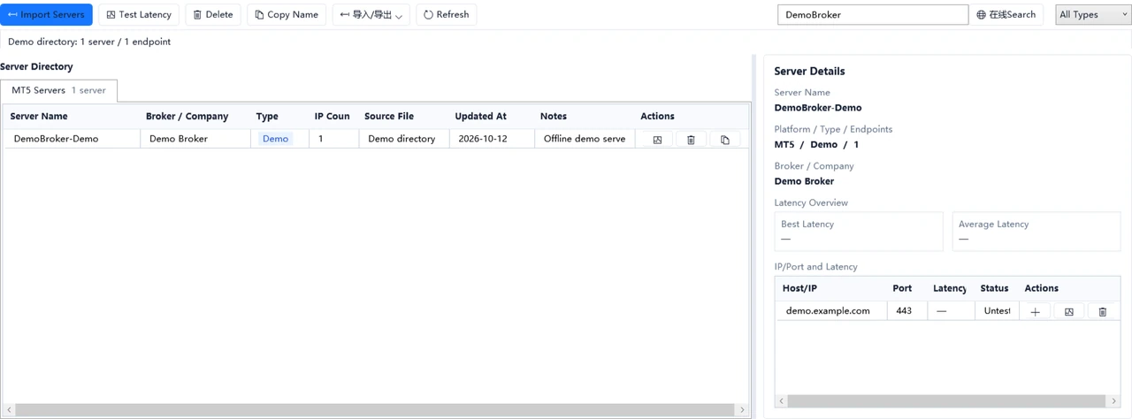
Task: Click the Refresh button
Action: pos(447,14)
